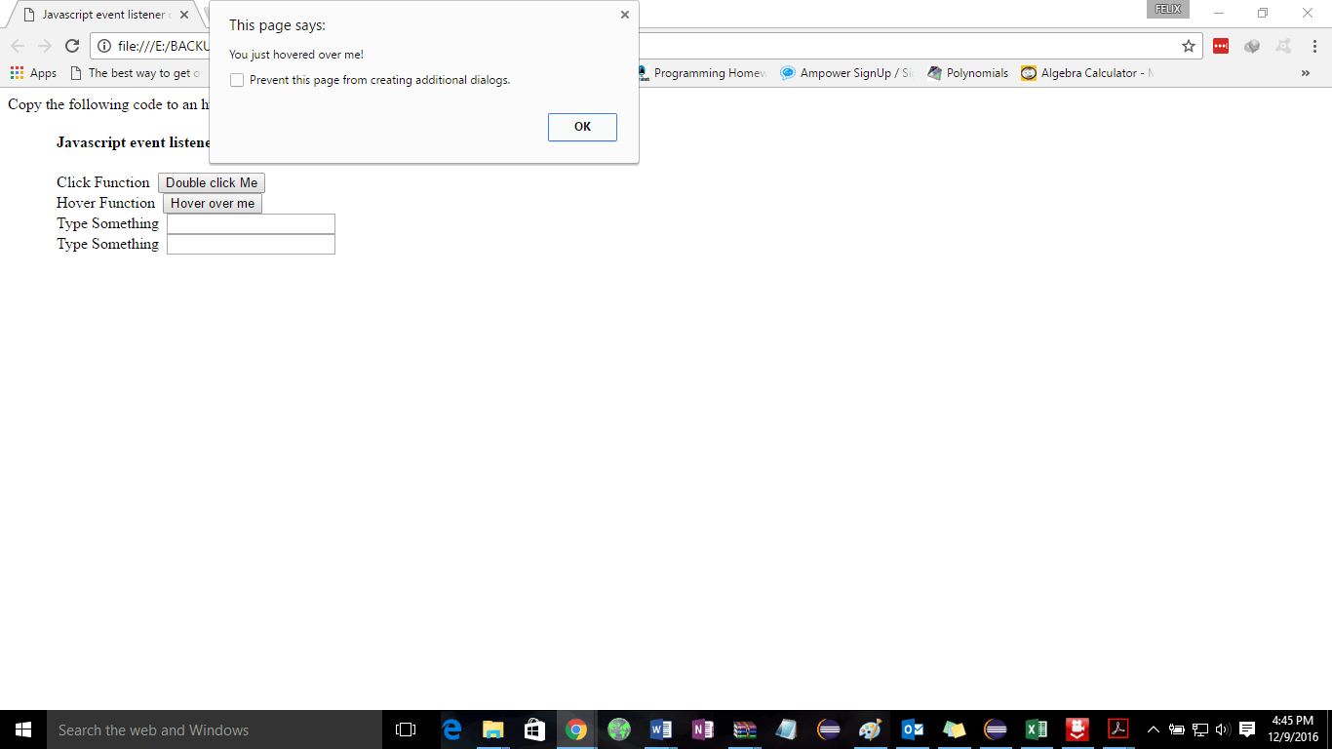Click the 'You just hovered over me!' message
The height and width of the screenshot is (749, 1332).
(296, 55)
